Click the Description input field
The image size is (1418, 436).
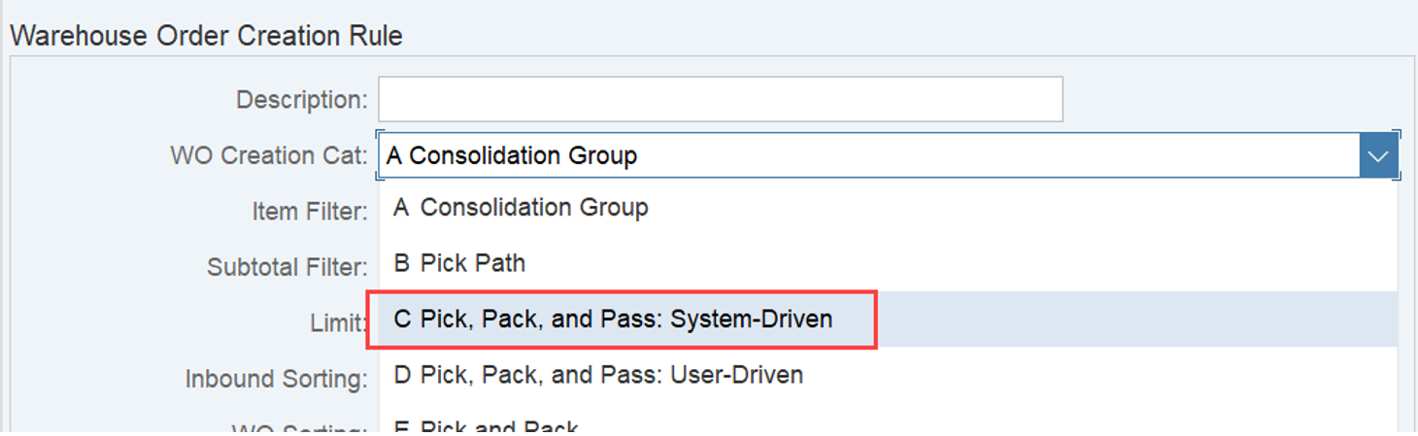pos(720,99)
